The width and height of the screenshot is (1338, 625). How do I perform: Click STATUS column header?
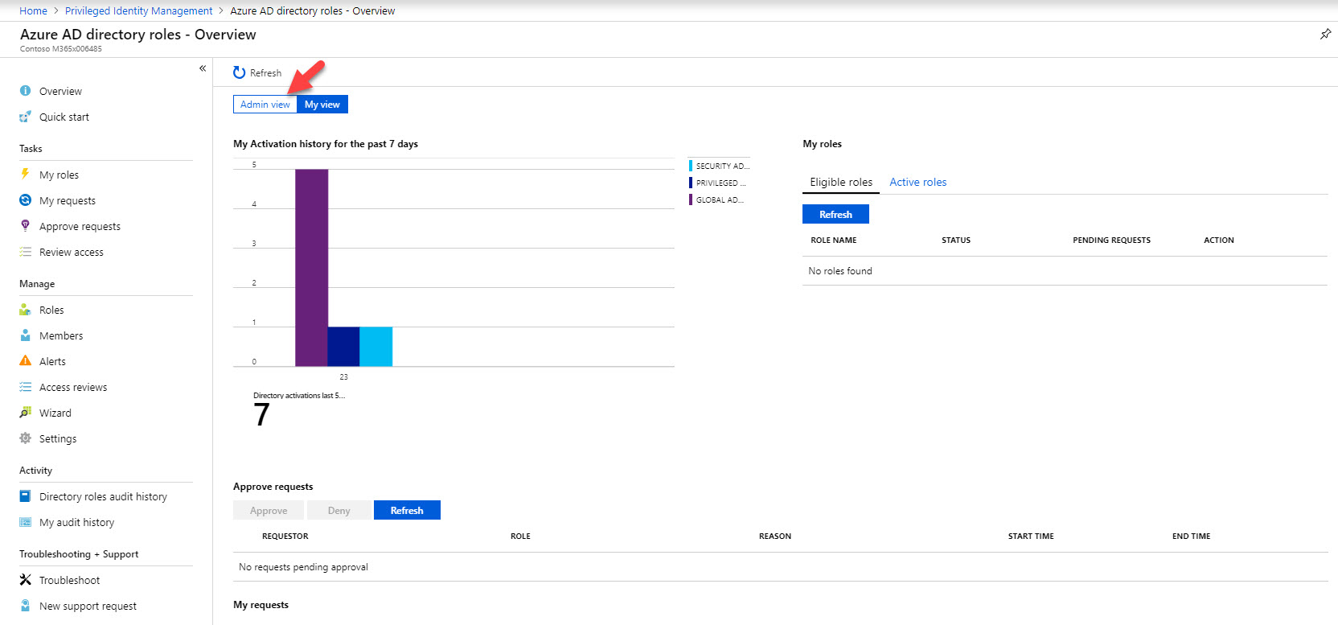click(956, 241)
